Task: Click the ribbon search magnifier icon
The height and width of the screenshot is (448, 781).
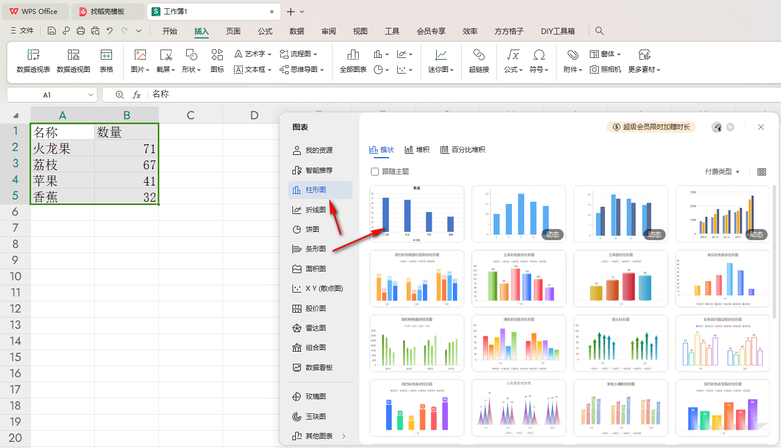Action: 599,31
